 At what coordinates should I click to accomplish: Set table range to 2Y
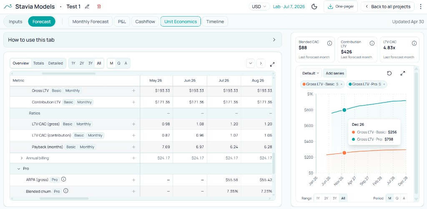coord(82,63)
